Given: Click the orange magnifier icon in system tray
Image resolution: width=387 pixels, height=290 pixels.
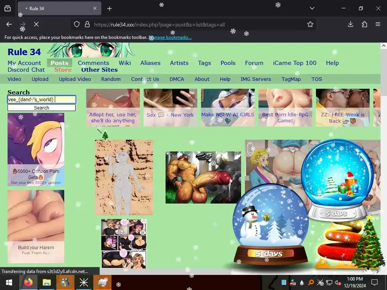Looking at the screenshot, I should click(311, 282).
